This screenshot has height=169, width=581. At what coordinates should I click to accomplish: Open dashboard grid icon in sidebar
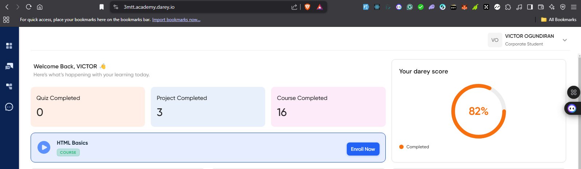[x=9, y=46]
